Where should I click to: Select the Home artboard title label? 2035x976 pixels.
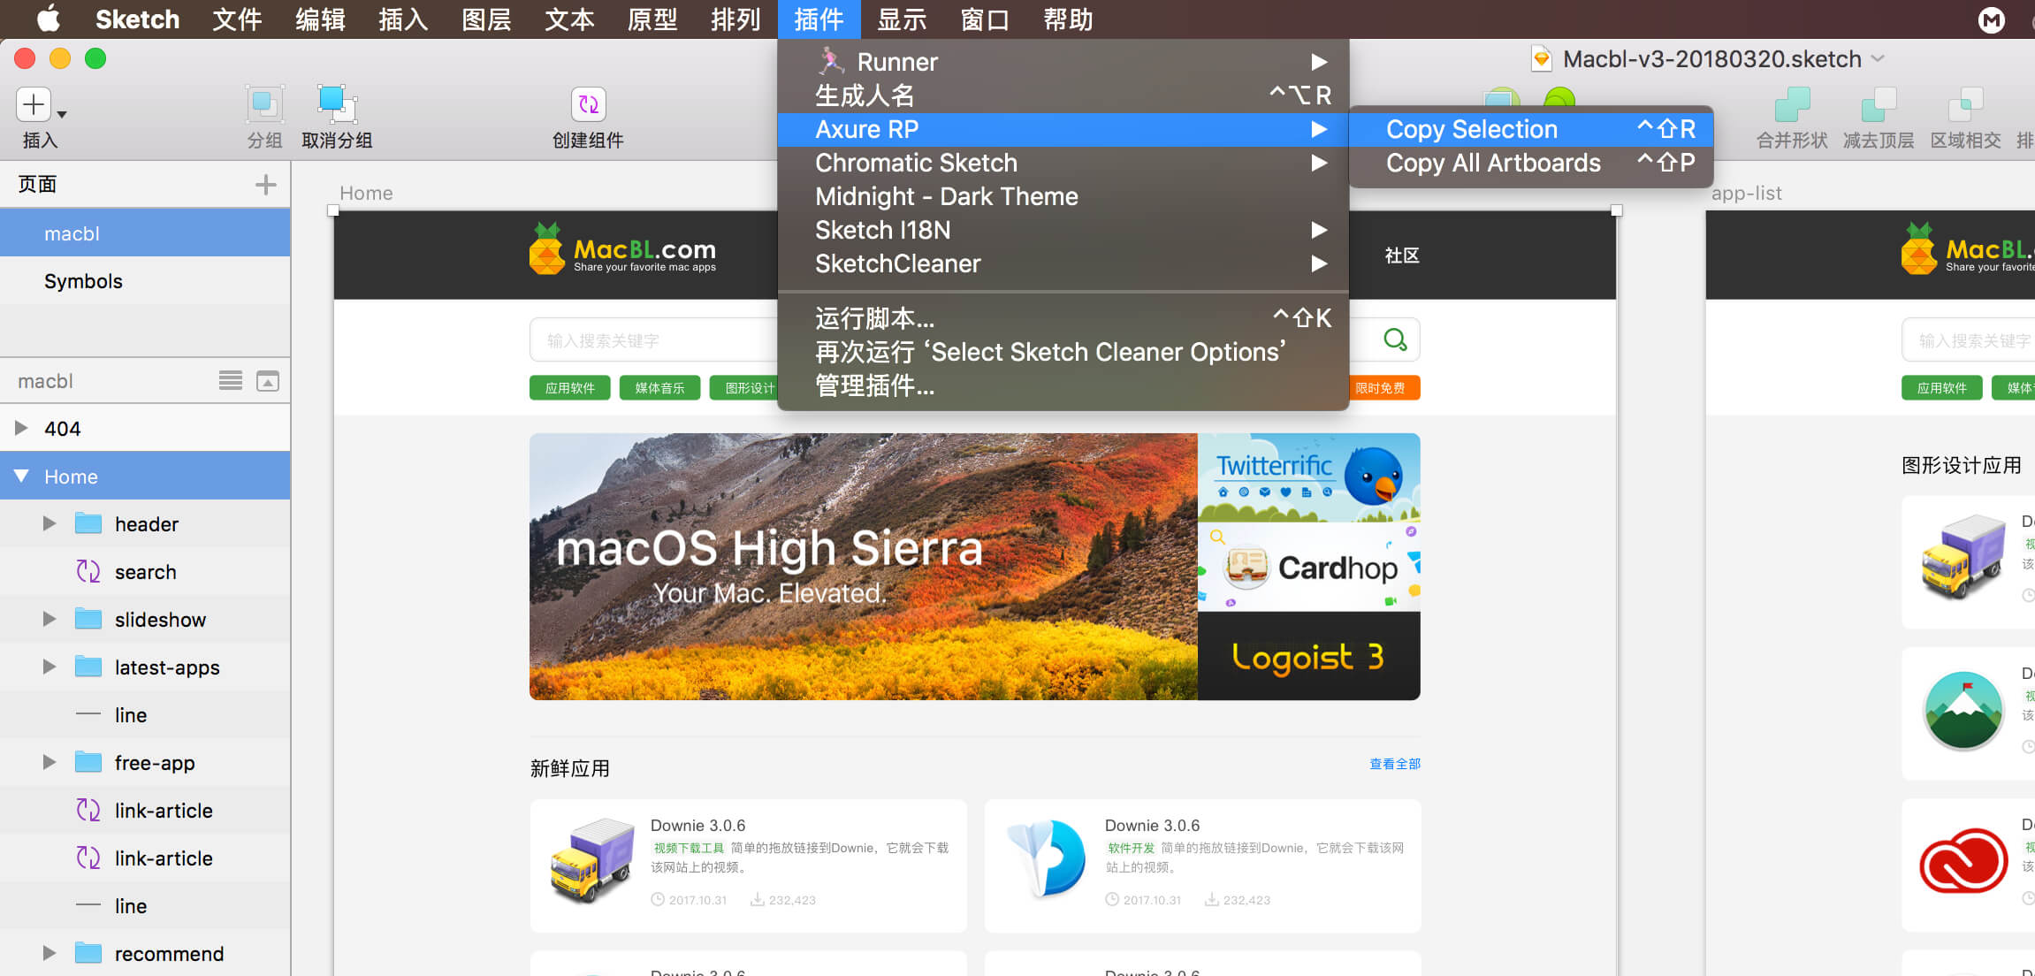pos(366,193)
